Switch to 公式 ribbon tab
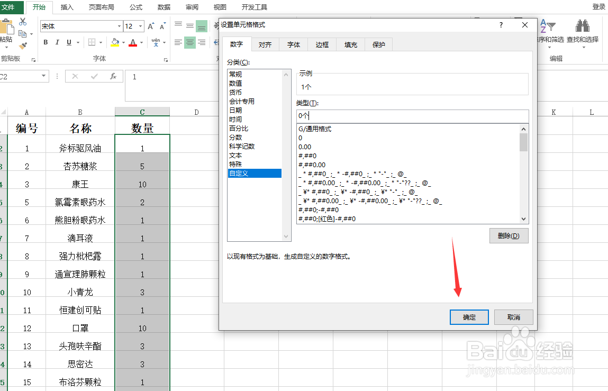The height and width of the screenshot is (391, 608). (135, 7)
